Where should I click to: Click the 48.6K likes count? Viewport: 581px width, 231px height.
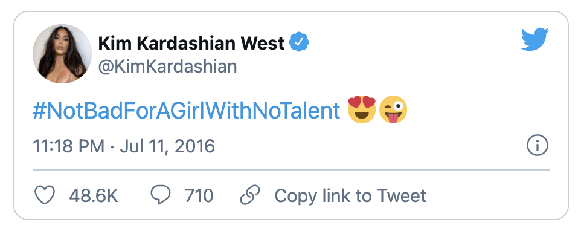(x=94, y=195)
